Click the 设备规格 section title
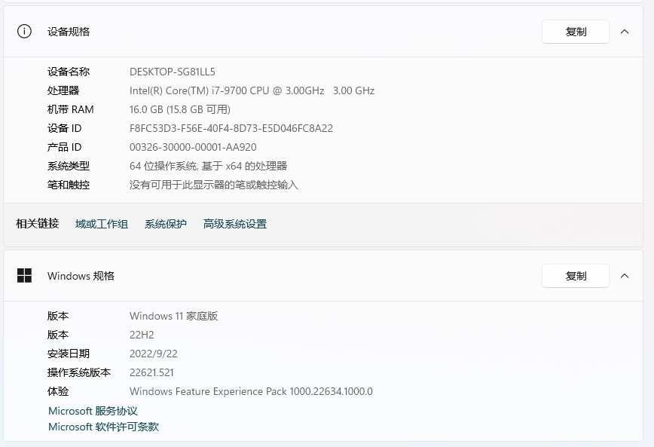This screenshot has width=654, height=447. (69, 32)
